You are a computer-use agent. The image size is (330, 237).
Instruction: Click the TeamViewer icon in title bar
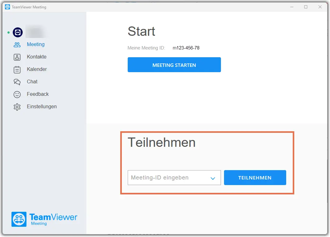(7, 7)
